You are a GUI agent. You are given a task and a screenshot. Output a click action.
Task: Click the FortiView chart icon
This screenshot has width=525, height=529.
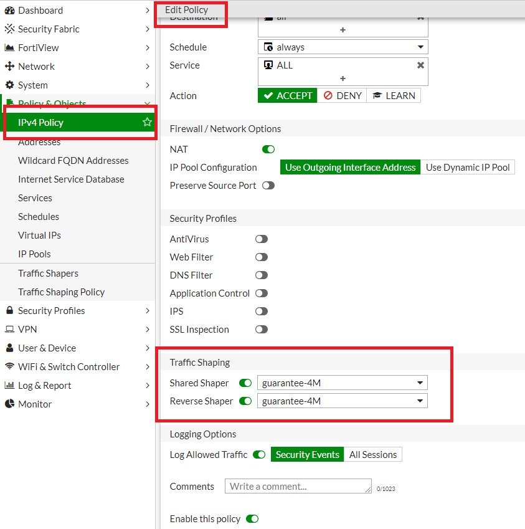pos(10,48)
